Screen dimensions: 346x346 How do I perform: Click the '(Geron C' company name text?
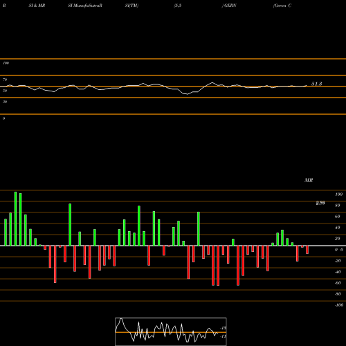[x=282, y=6]
